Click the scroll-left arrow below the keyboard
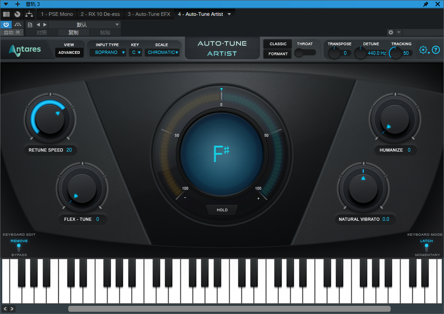The height and width of the screenshot is (314, 444). click(5, 309)
